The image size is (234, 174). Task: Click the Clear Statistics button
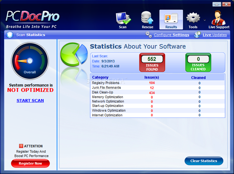pos(204,161)
